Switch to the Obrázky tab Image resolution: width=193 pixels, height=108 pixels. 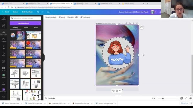tap(15, 28)
